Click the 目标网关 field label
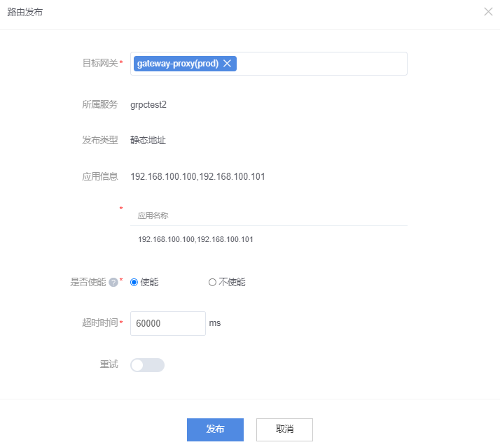 coord(100,64)
